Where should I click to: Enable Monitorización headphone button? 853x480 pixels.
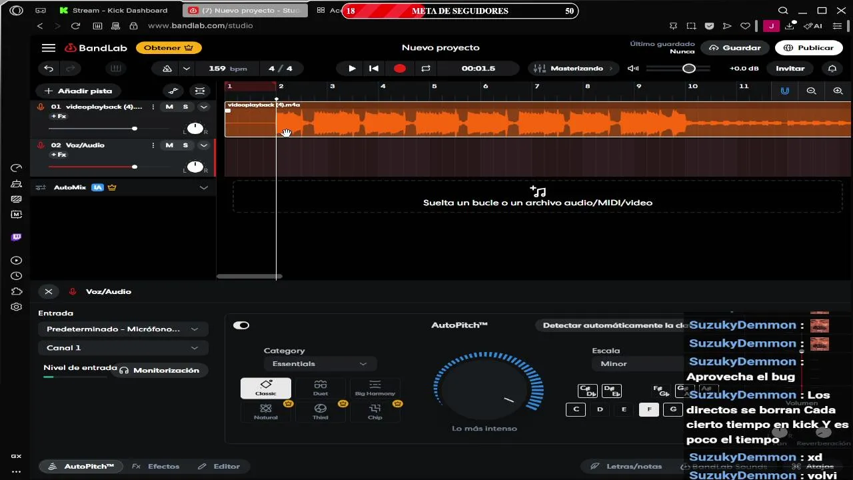tap(159, 371)
